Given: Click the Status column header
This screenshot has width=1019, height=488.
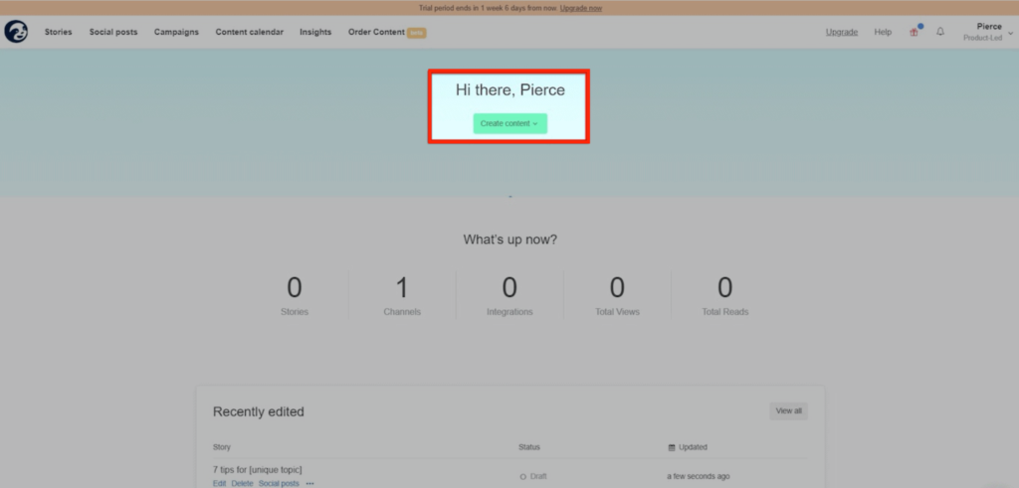Looking at the screenshot, I should (x=529, y=447).
